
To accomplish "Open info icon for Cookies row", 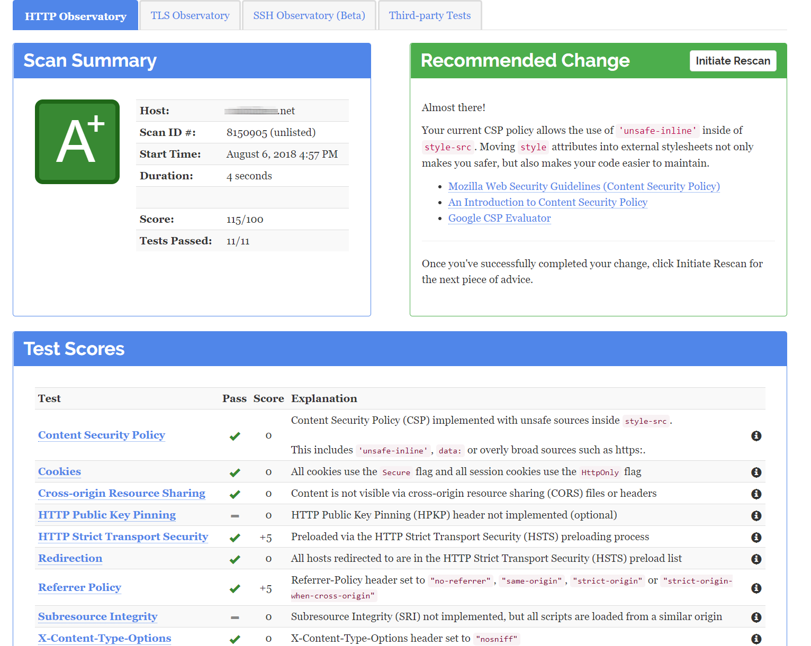I will click(x=756, y=472).
